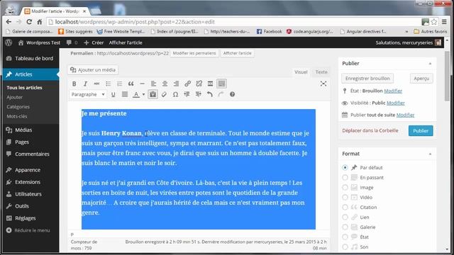Image resolution: width=454 pixels, height=255 pixels.
Task: Select the Citation post format
Action: 345,207
